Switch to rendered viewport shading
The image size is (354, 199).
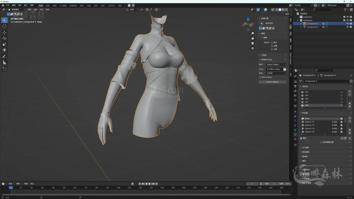286,10
